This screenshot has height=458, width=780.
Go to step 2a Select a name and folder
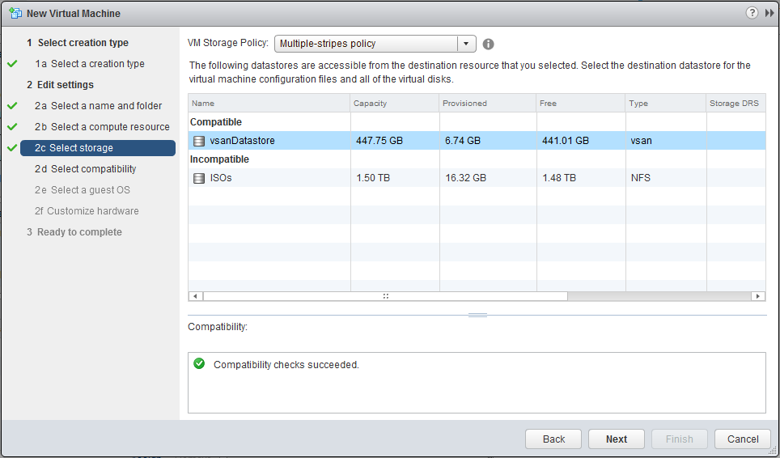(98, 106)
